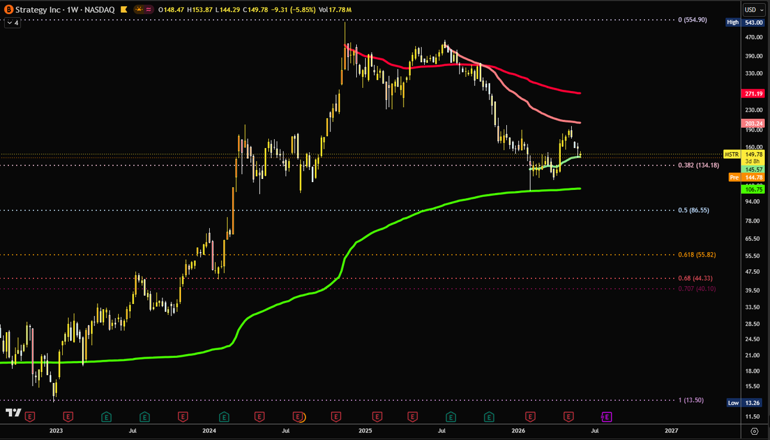Click the 330.00 price scale value
Viewport: 770px width, 440px height.
click(x=753, y=74)
